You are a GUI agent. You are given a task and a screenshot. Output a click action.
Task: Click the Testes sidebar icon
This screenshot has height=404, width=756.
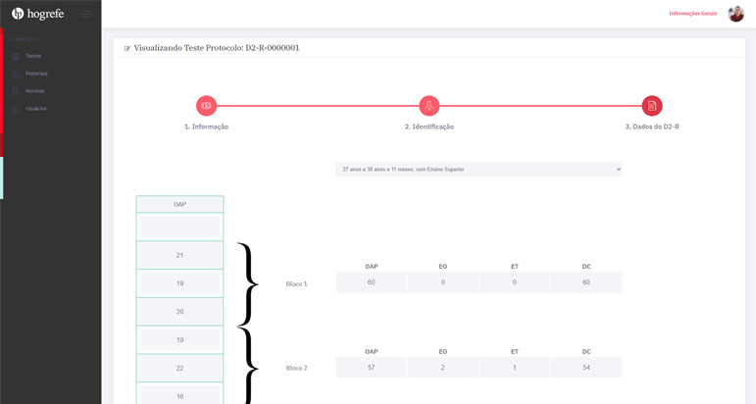tap(16, 56)
